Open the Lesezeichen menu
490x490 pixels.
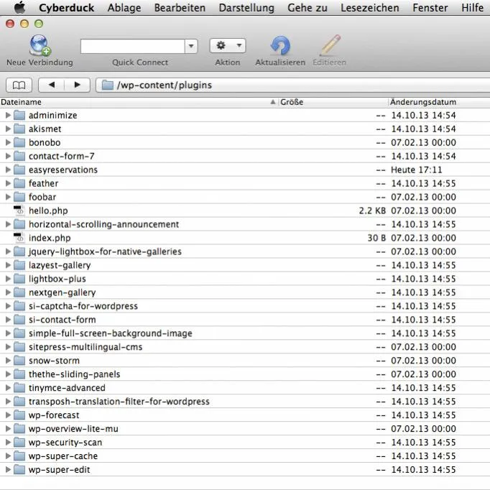coord(370,7)
